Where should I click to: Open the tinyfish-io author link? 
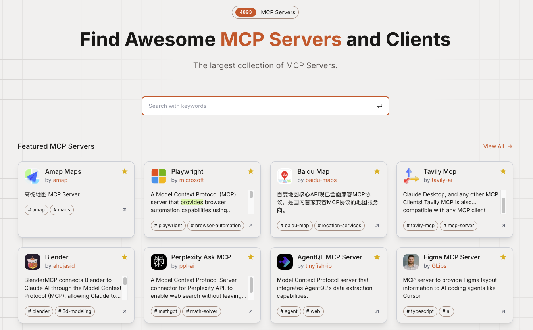[319, 266]
